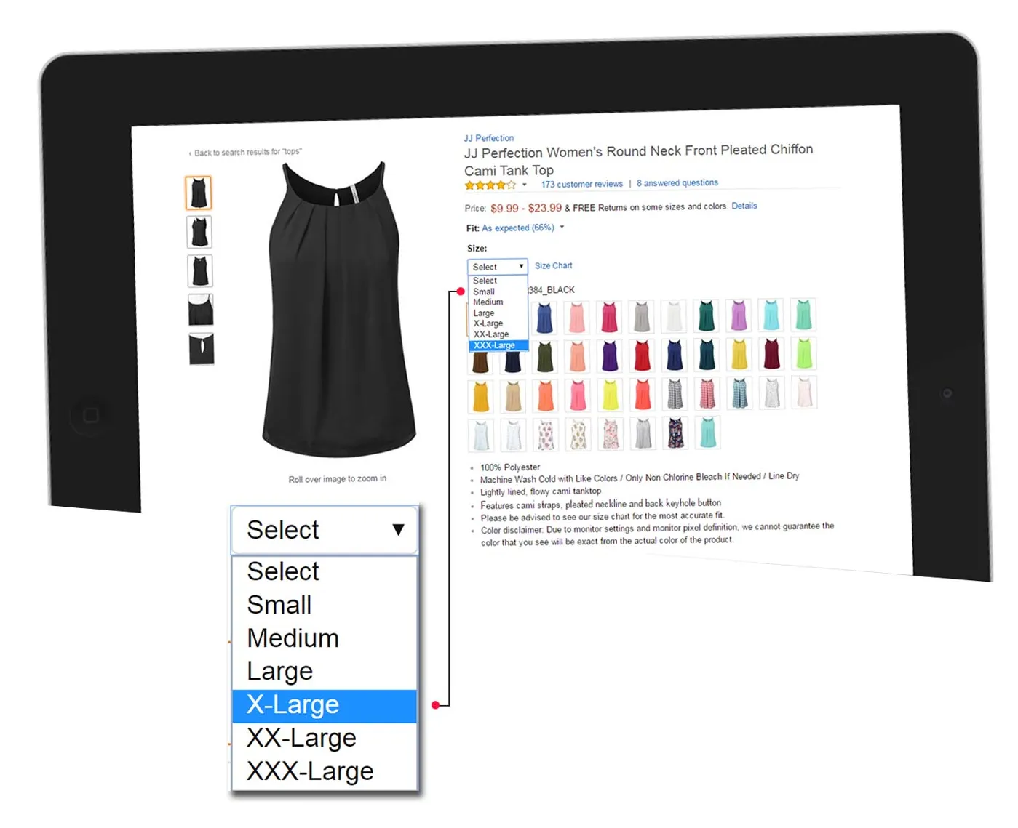
Task: Select the last keyhole-back thumbnail
Action: (x=202, y=349)
